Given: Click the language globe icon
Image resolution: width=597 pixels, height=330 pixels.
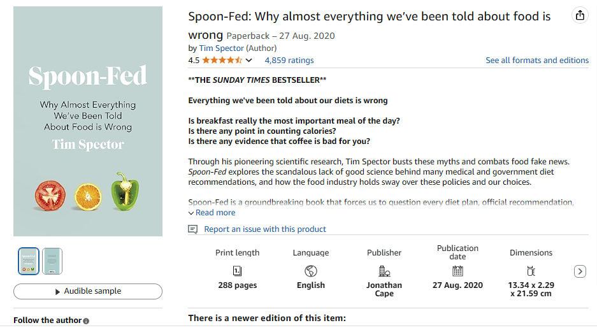Looking at the screenshot, I should [311, 271].
